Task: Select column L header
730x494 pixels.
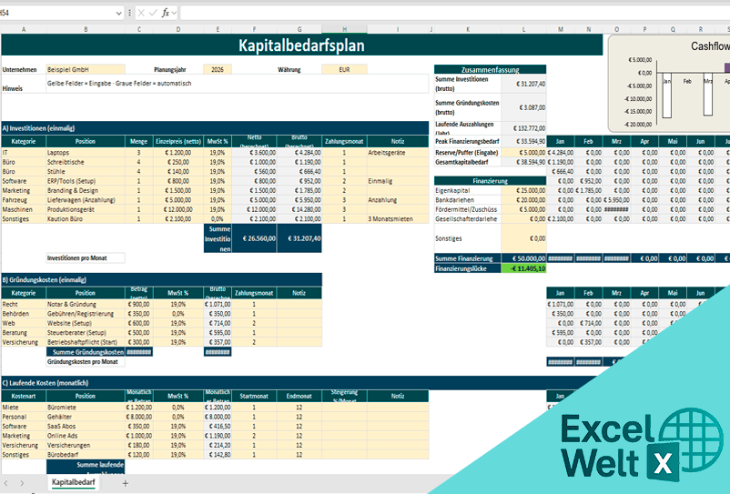Action: pyautogui.click(x=523, y=29)
